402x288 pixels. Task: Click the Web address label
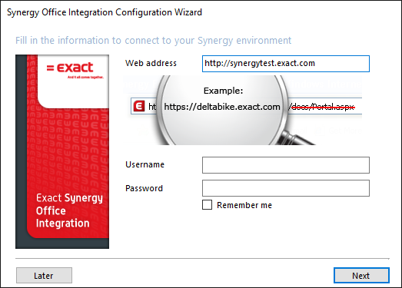151,63
